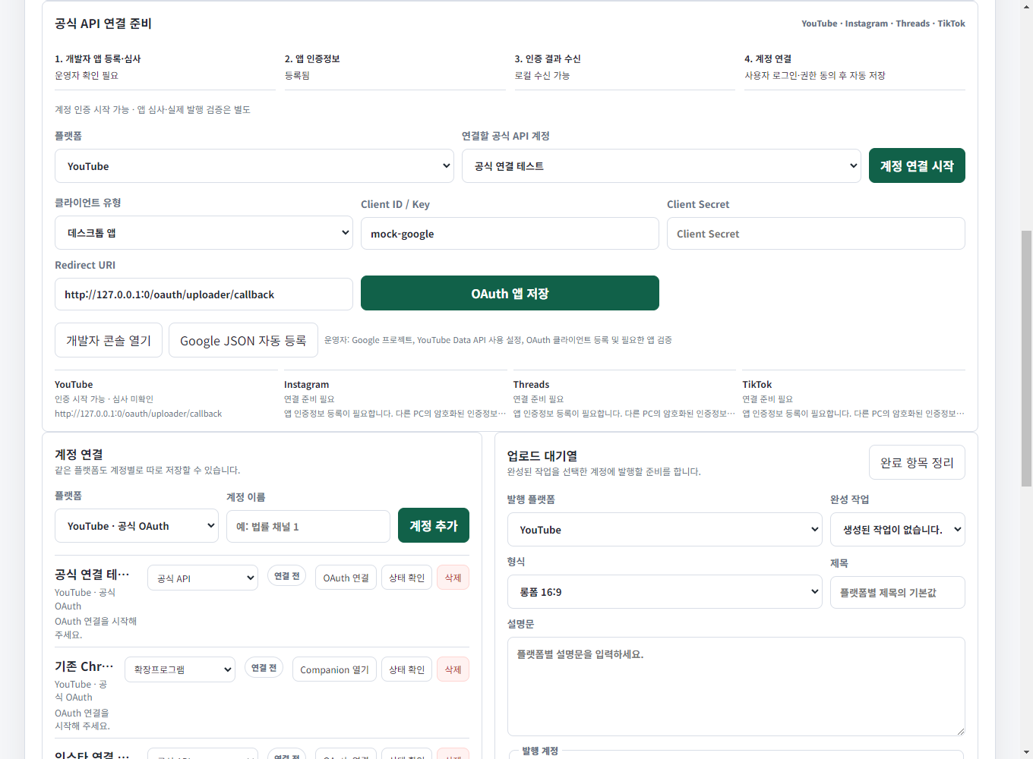
Task: Open the 연결할 공식 API 계정 dropdown
Action: click(x=662, y=166)
